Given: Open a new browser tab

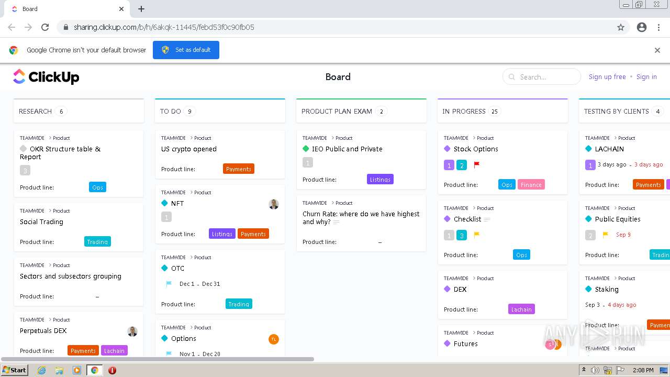Looking at the screenshot, I should coord(141,9).
